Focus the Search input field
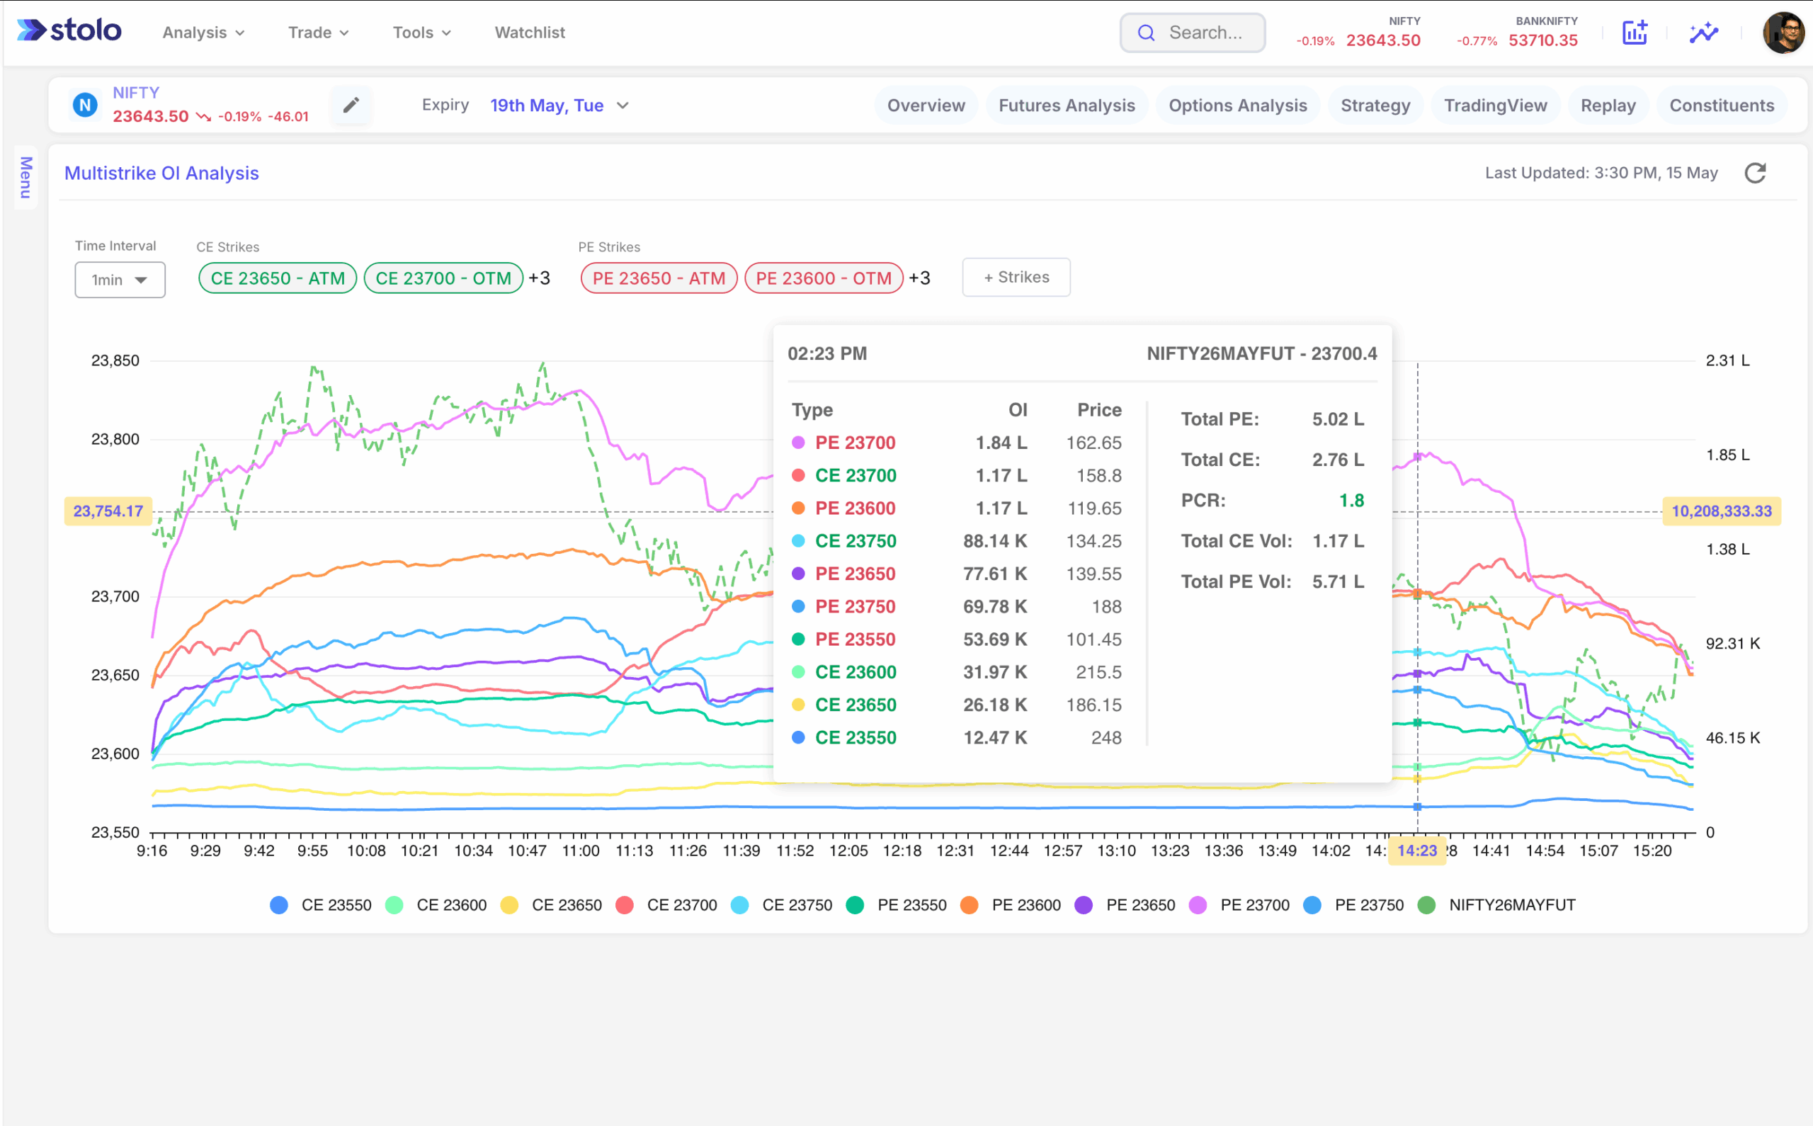1813x1126 pixels. 1192,33
